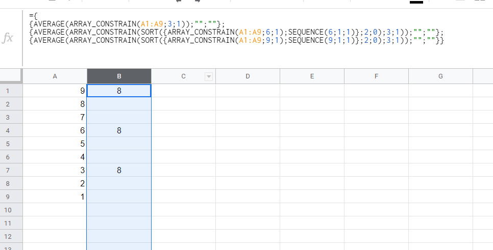The image size is (493, 250).
Task: Click empty cell D4
Action: point(248,130)
